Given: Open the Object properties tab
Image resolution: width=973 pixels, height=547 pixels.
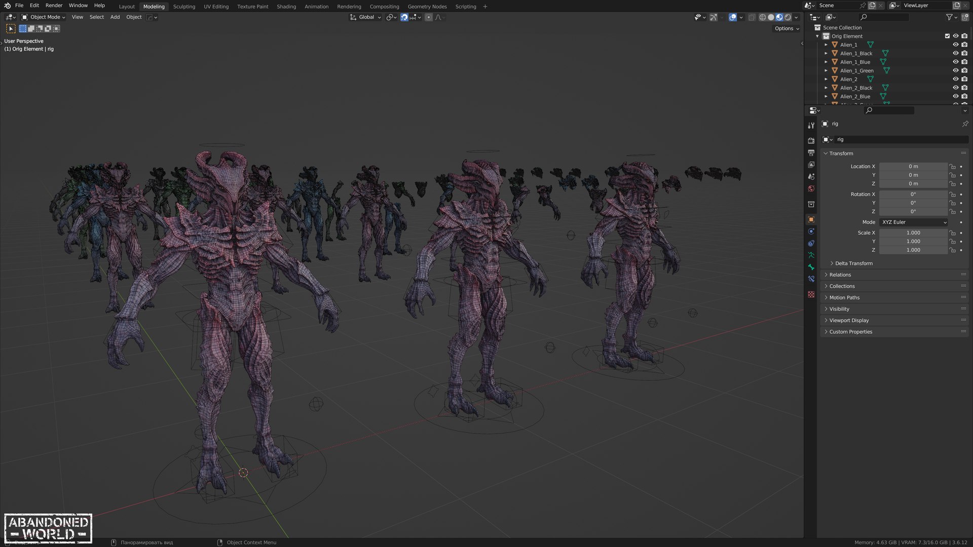Looking at the screenshot, I should 811,219.
